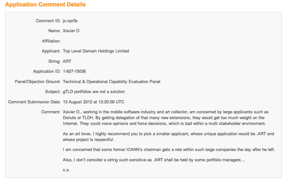Image resolution: width=287 pixels, height=179 pixels.
Task: Click sentence about former ICANN's chairman
Action: [x=169, y=150]
